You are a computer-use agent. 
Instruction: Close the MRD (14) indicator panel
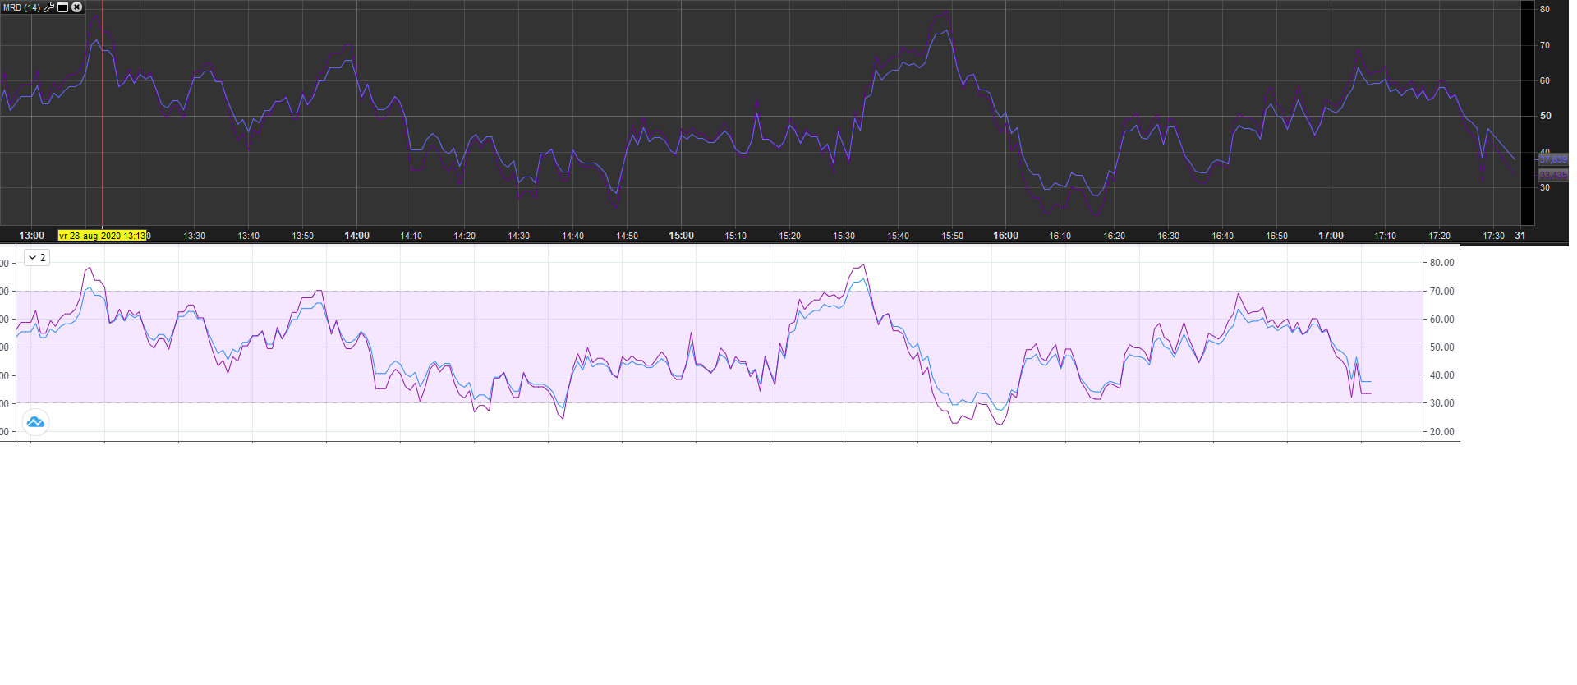click(x=77, y=7)
